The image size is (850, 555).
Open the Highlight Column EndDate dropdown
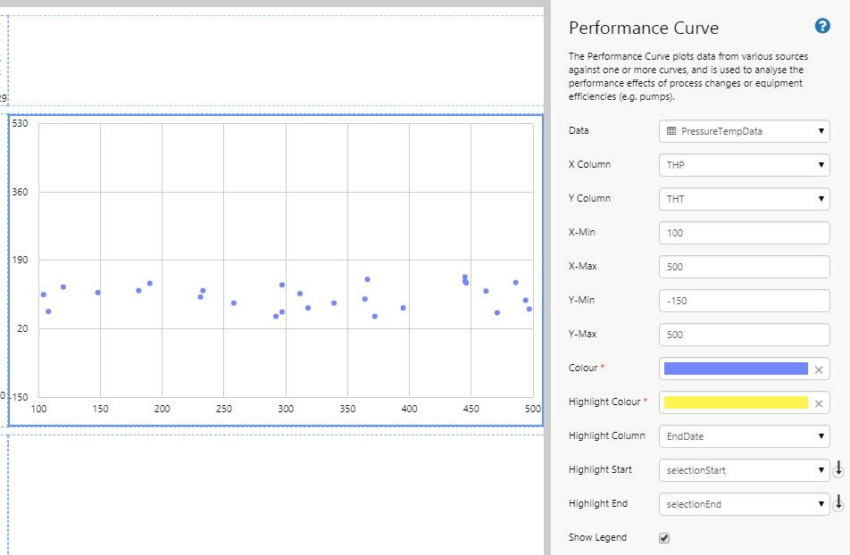pos(744,436)
